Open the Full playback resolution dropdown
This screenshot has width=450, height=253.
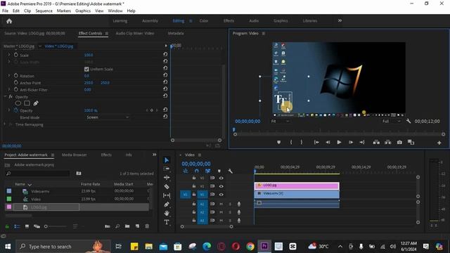point(392,122)
